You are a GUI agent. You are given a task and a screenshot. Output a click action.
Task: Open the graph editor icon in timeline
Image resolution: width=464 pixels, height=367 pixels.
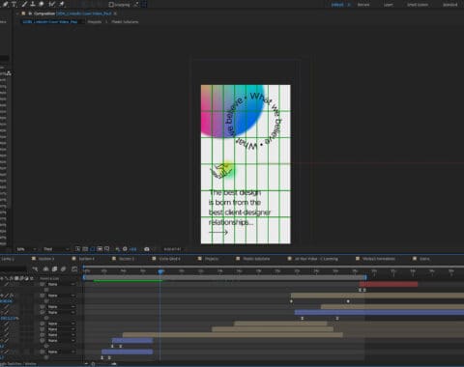tap(74, 268)
